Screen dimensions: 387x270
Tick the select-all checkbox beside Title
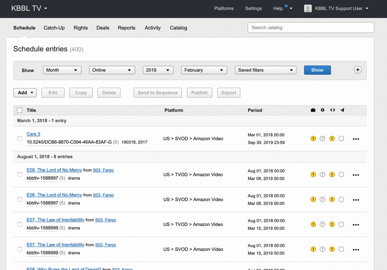pos(19,110)
